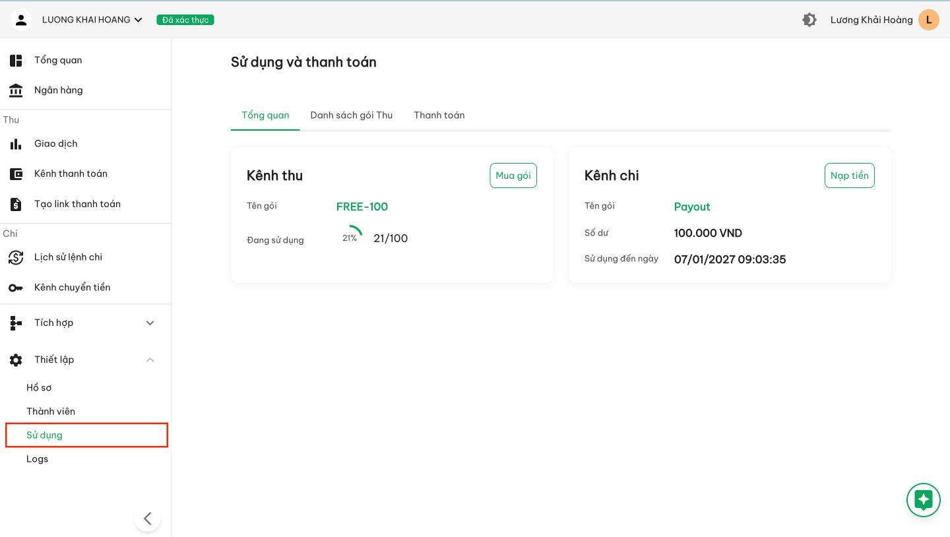Click the 21% usage progress circle
The height and width of the screenshot is (537, 950).
click(350, 238)
